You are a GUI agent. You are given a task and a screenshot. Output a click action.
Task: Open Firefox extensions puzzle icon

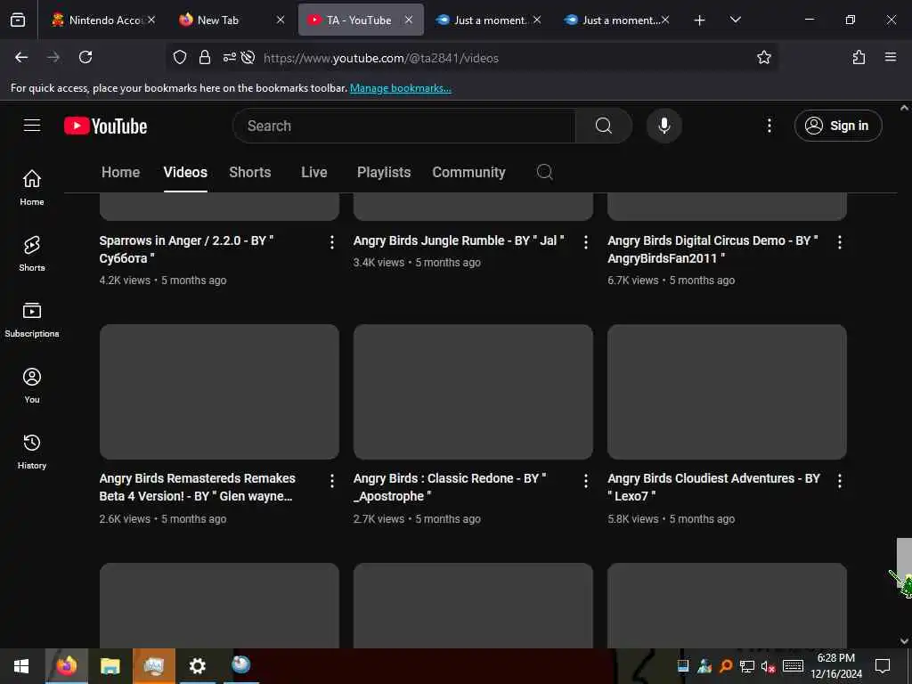[859, 57]
